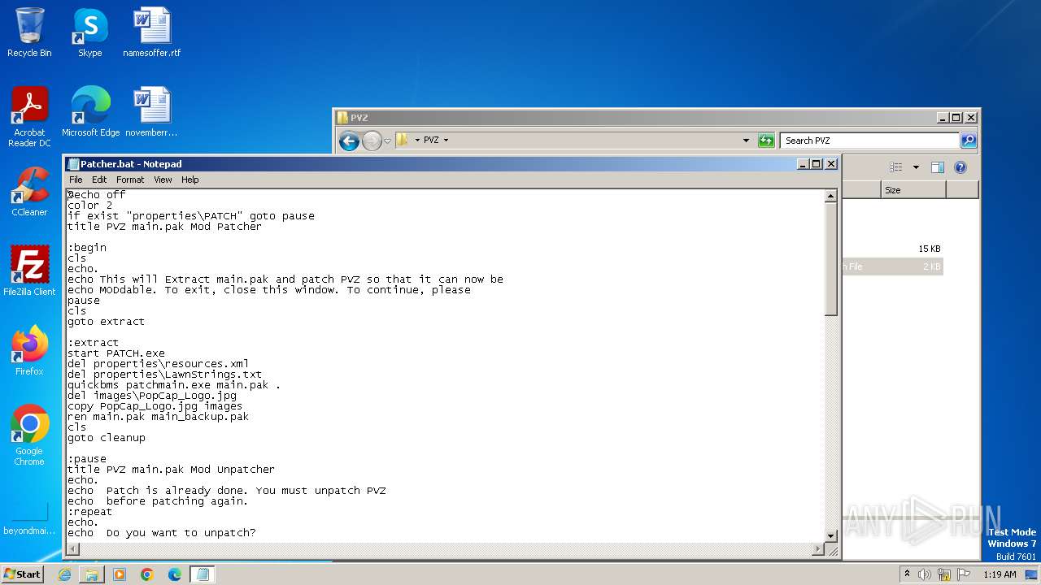Viewport: 1041px width, 585px height.
Task: Click the refresh button in PVZ address bar
Action: (766, 141)
